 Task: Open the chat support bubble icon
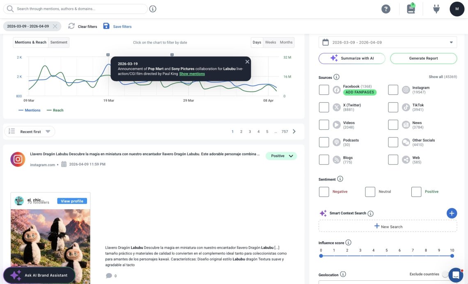[x=455, y=275]
